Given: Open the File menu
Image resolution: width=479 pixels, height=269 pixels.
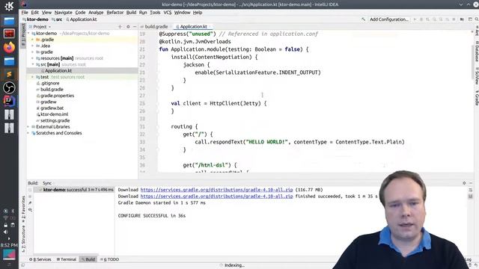Looking at the screenshot, I should tap(25, 13).
